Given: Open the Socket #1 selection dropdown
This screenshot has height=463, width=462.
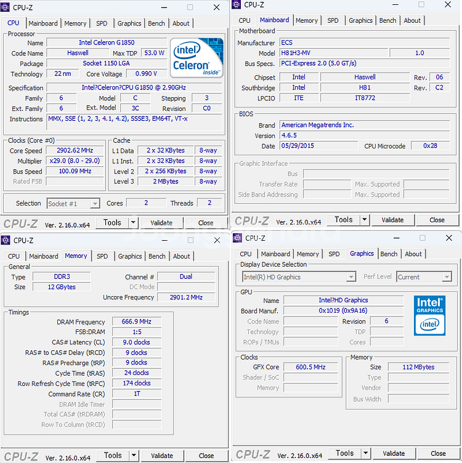Looking at the screenshot, I should [x=73, y=203].
